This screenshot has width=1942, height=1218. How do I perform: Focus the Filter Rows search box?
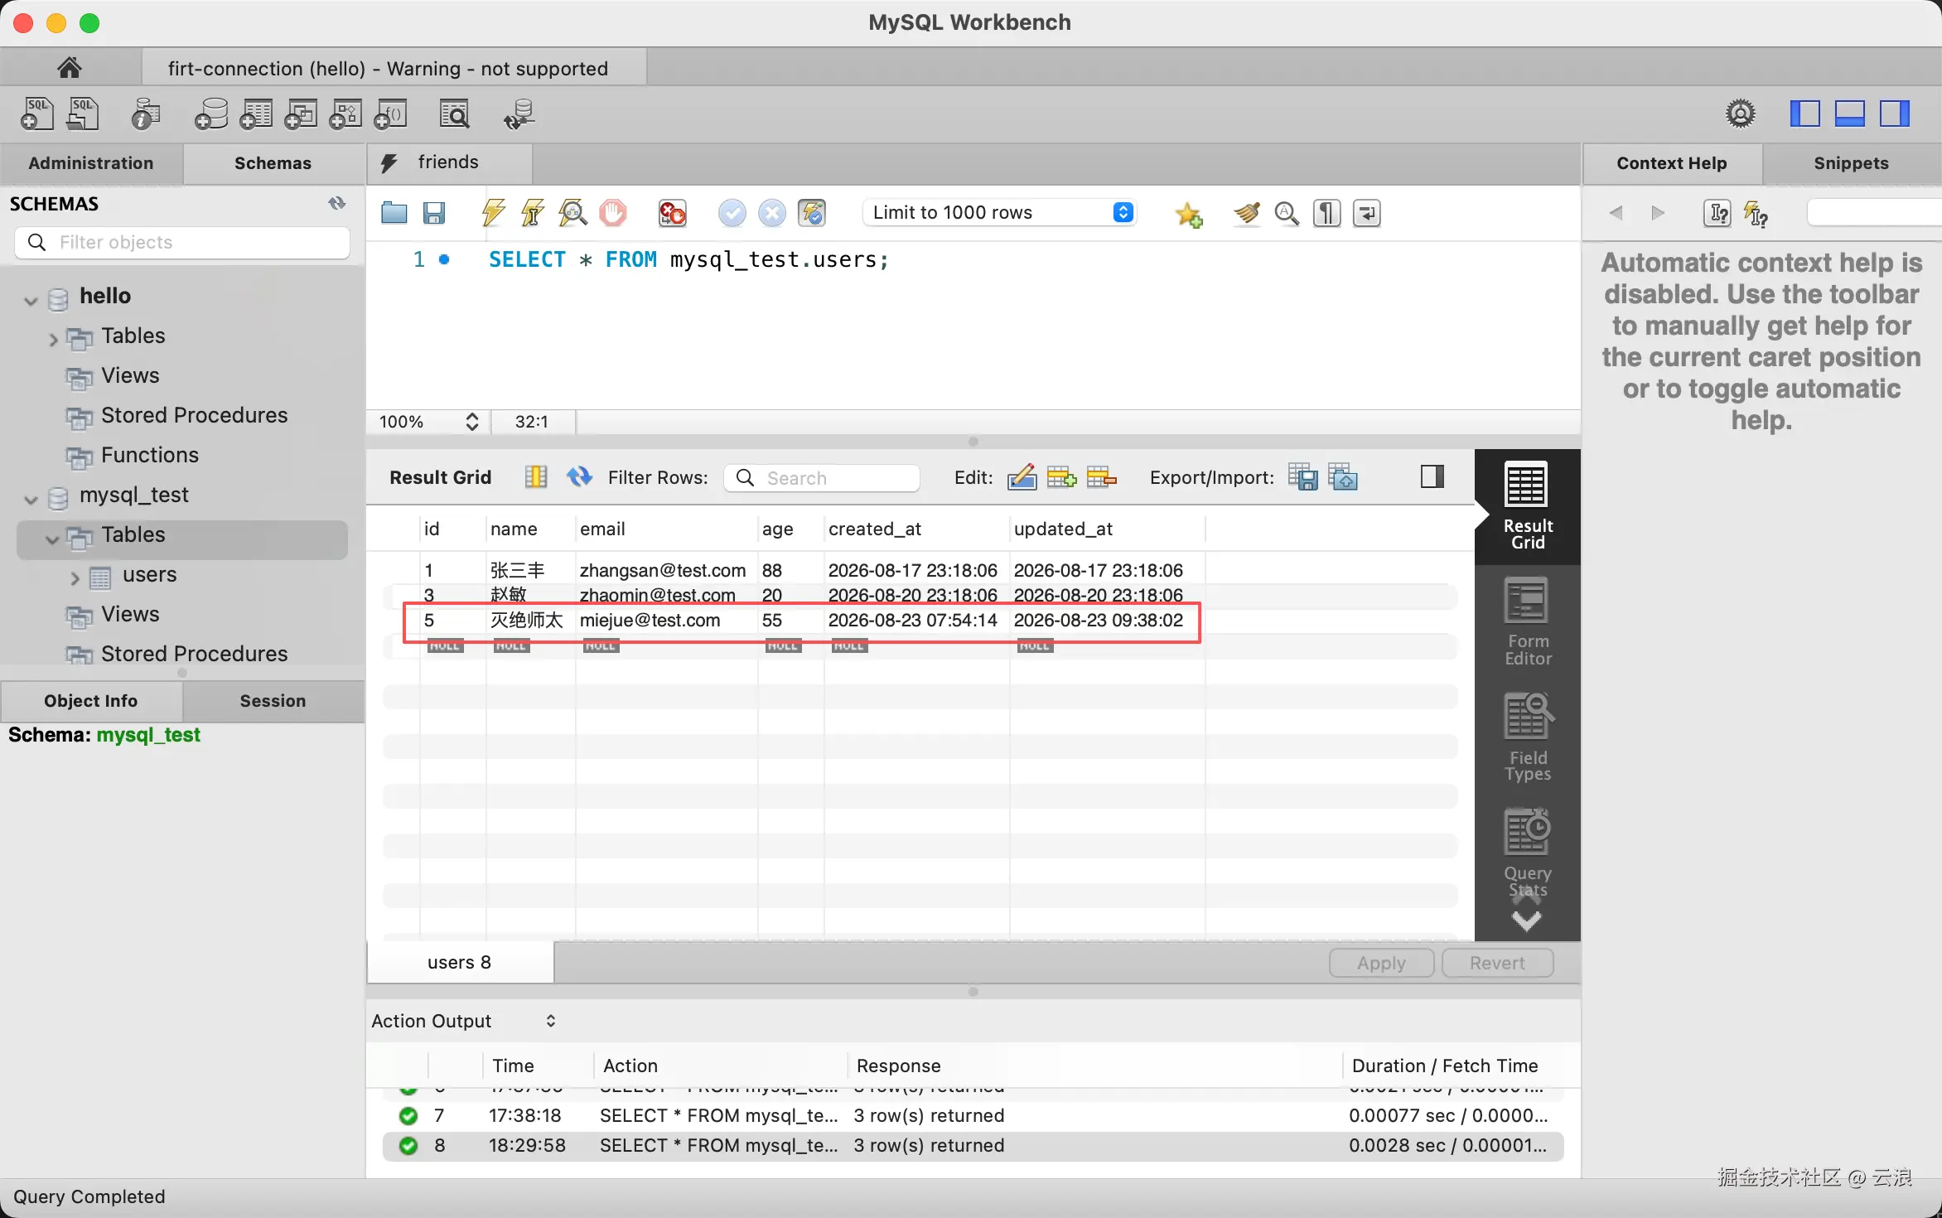tap(821, 478)
